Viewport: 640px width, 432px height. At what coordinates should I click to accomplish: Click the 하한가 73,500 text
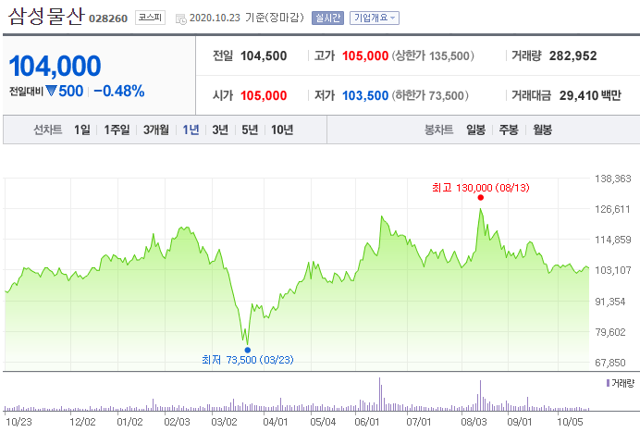click(430, 95)
